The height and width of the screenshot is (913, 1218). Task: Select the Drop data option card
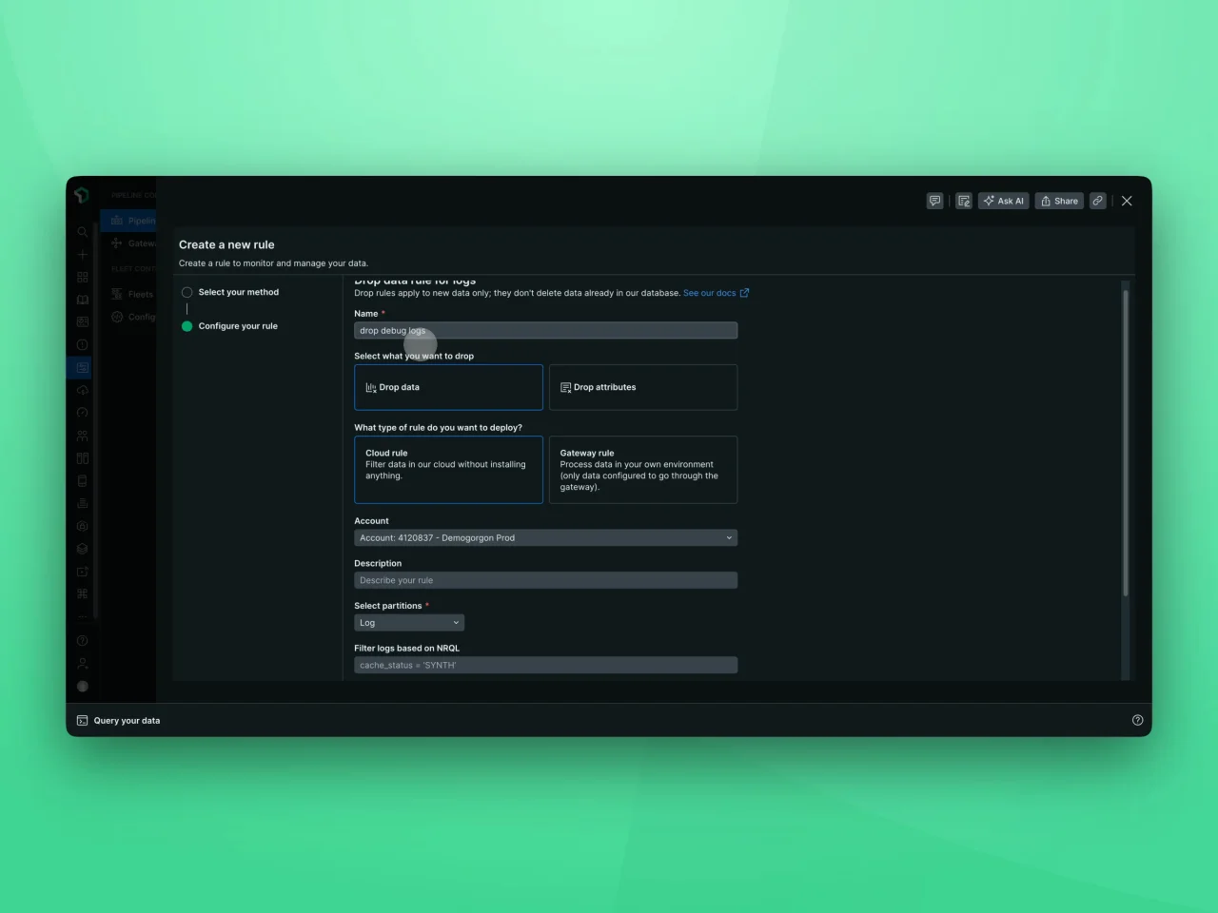[448, 387]
